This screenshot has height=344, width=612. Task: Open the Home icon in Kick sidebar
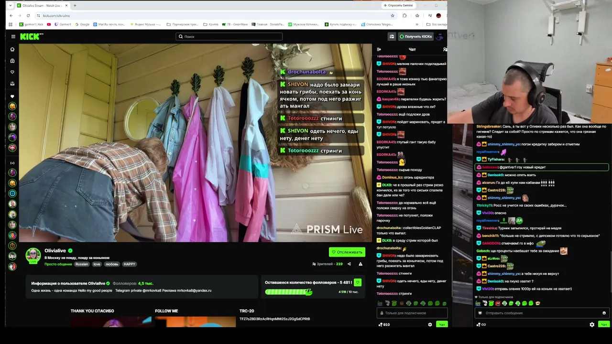[12, 49]
